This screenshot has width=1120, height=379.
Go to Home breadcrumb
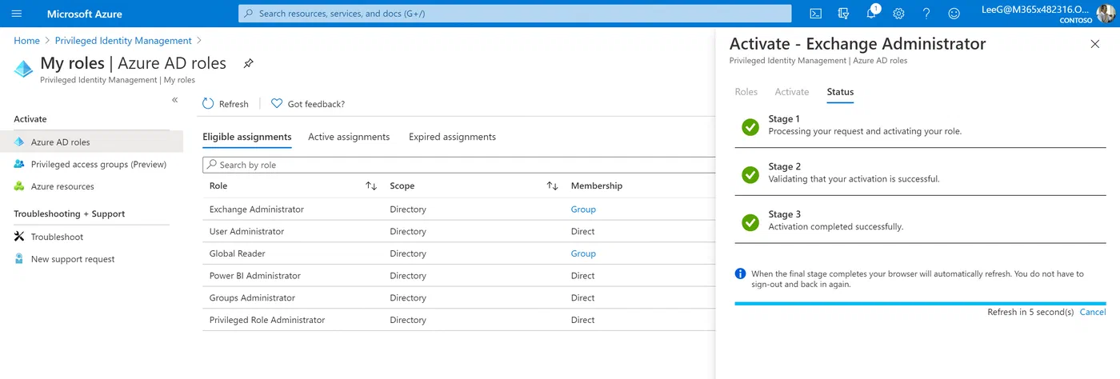tap(26, 41)
